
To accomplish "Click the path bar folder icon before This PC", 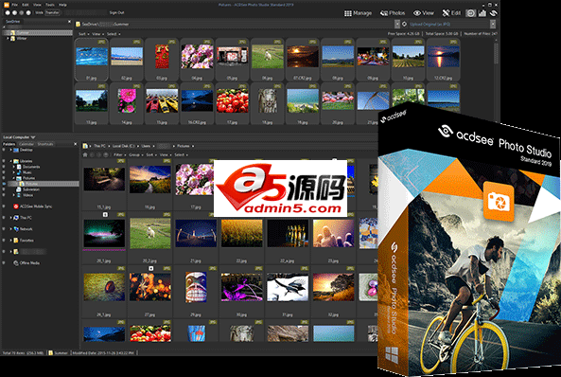I will [85, 146].
